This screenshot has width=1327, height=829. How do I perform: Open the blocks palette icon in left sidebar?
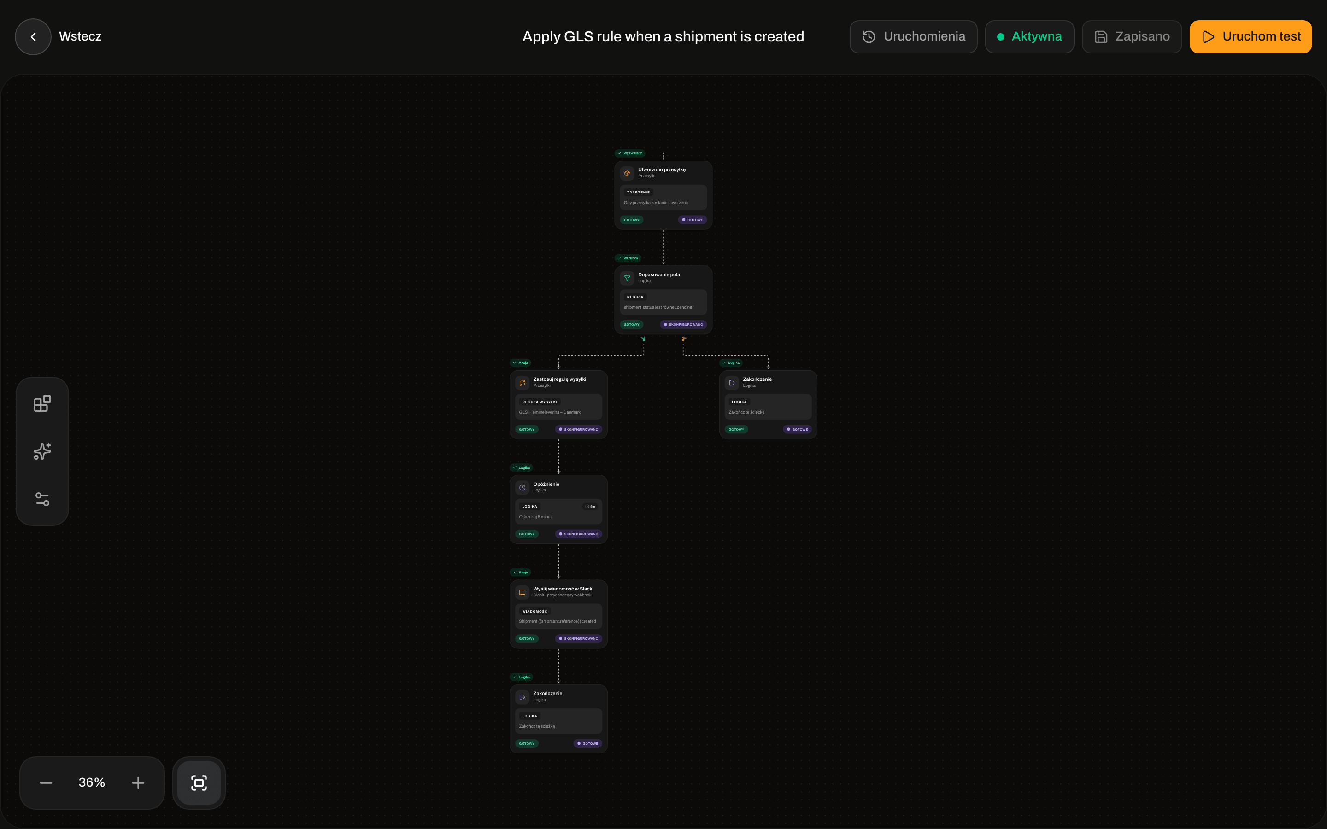[x=42, y=403]
